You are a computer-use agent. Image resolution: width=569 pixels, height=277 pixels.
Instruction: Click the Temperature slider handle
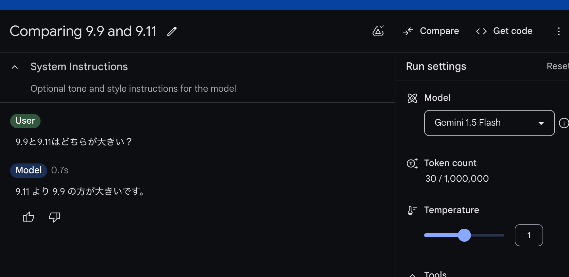[464, 235]
